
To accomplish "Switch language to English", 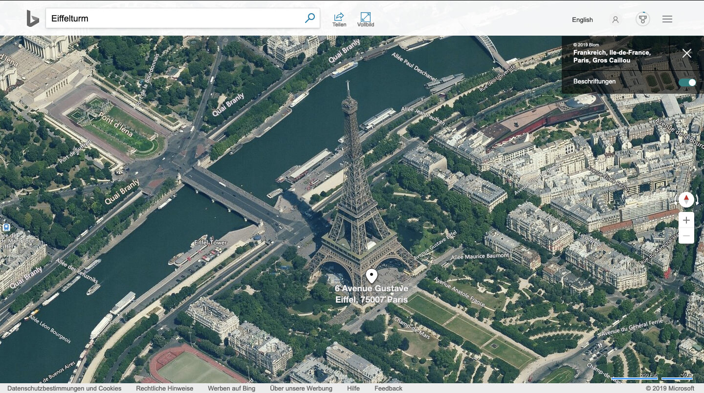I will [x=582, y=20].
